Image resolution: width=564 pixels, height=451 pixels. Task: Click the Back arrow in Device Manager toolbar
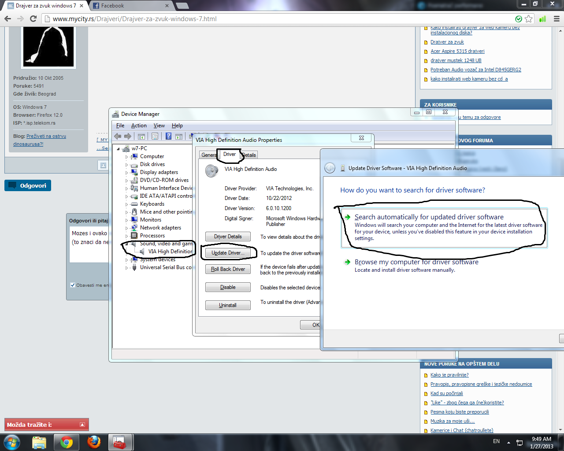118,137
